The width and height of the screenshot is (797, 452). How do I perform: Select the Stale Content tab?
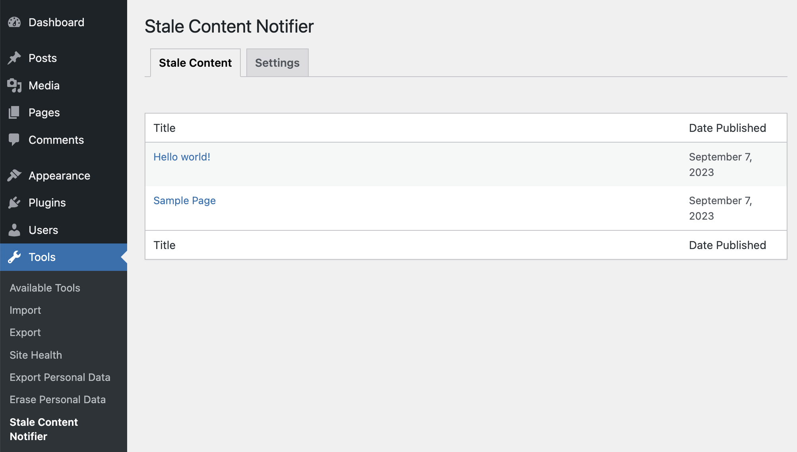(x=195, y=63)
